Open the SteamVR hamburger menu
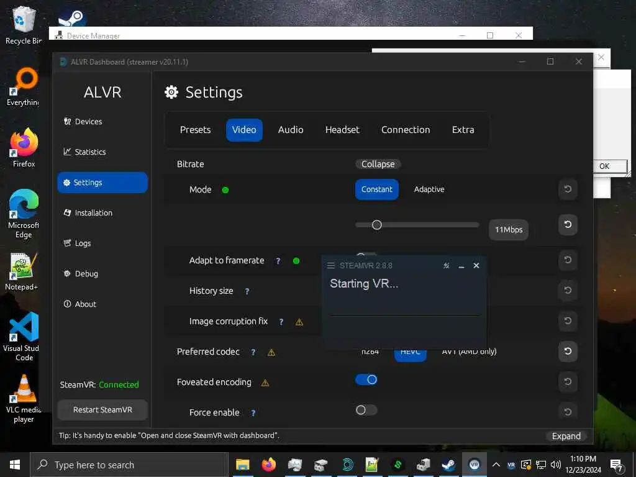Image resolution: width=636 pixels, height=477 pixels. pyautogui.click(x=331, y=265)
